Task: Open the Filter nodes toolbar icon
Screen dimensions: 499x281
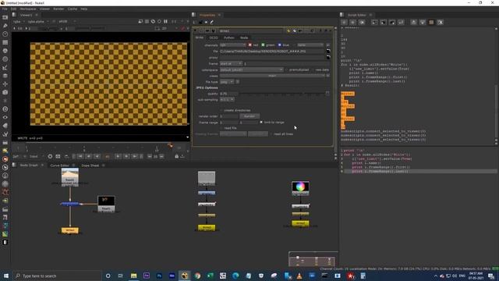Action: coord(5,59)
